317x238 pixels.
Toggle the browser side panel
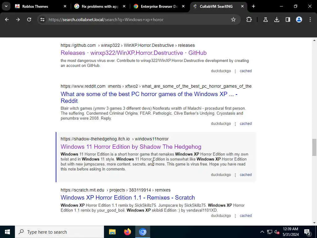288,20
